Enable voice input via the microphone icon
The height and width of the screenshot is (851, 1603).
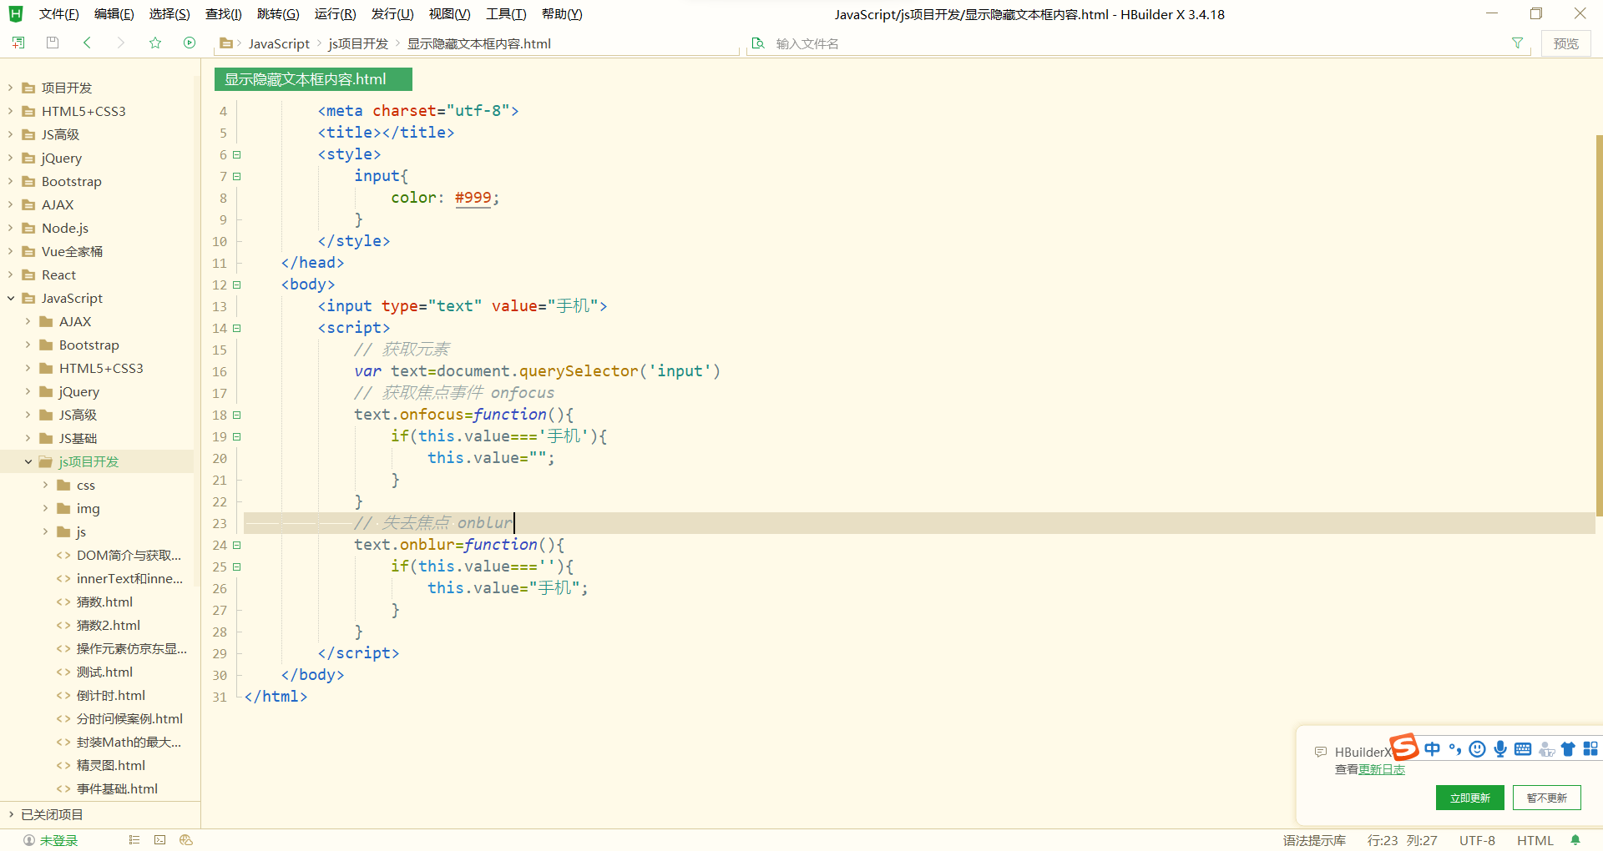(x=1500, y=749)
